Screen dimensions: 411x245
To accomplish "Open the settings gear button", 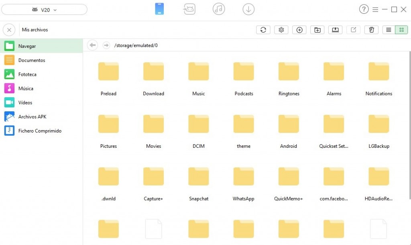I will point(281,30).
